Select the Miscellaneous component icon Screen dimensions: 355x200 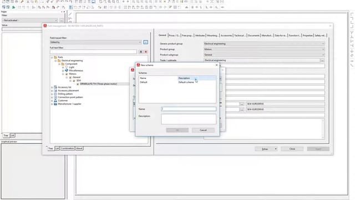click(67, 71)
